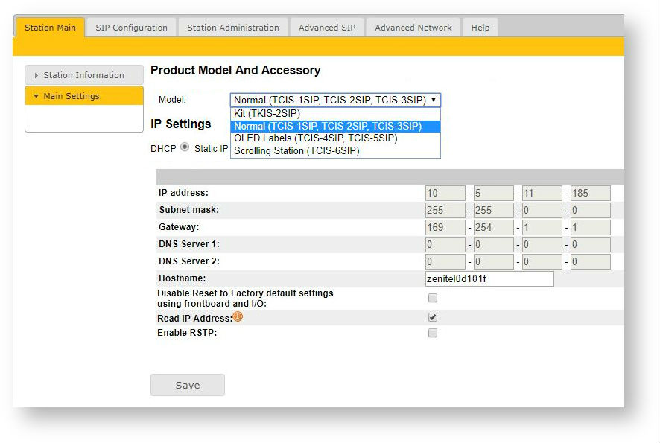
Task: Click the first IP-address octet field
Action: coord(445,194)
